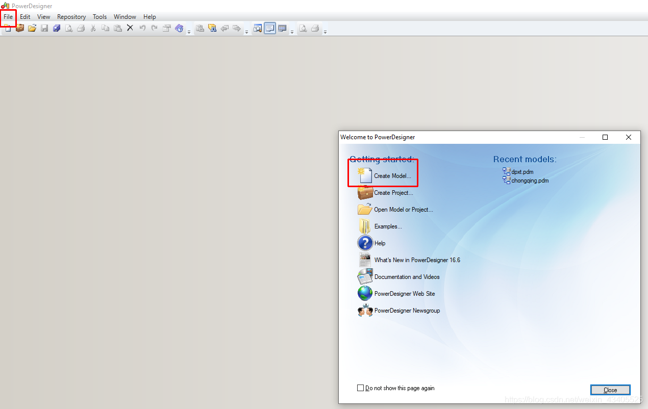This screenshot has height=409, width=648.
Task: Open the Examples... link
Action: (388, 226)
